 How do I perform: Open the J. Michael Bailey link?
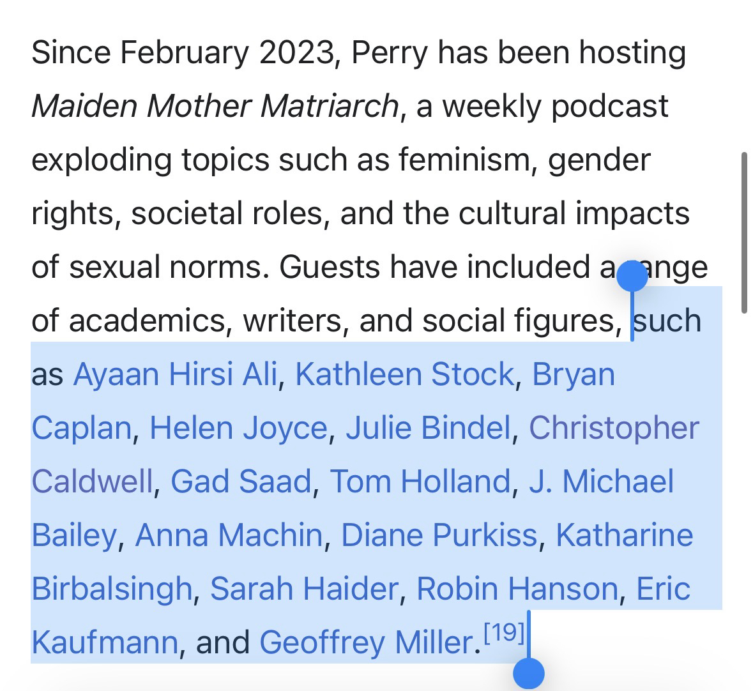point(601,482)
